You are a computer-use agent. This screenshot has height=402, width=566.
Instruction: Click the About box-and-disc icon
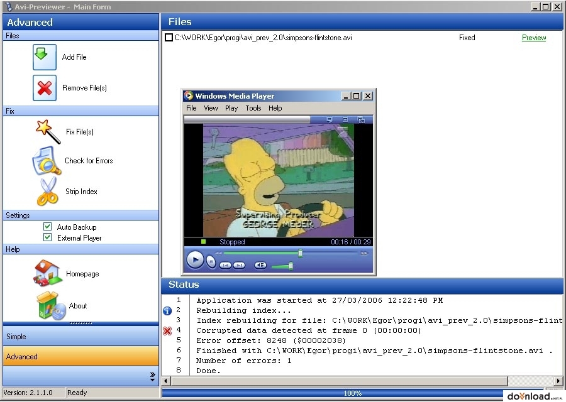(x=50, y=306)
